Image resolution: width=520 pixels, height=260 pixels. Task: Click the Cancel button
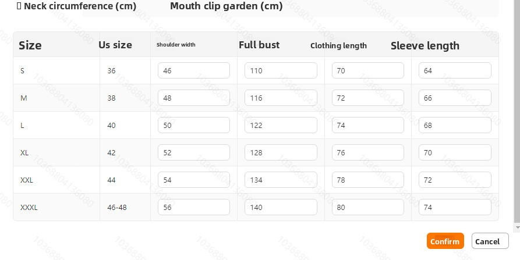click(490, 241)
